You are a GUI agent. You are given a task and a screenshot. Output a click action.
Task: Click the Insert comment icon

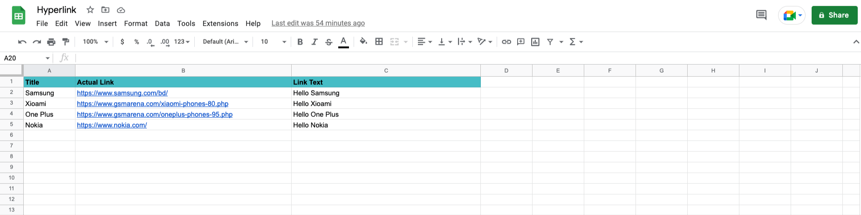[521, 42]
